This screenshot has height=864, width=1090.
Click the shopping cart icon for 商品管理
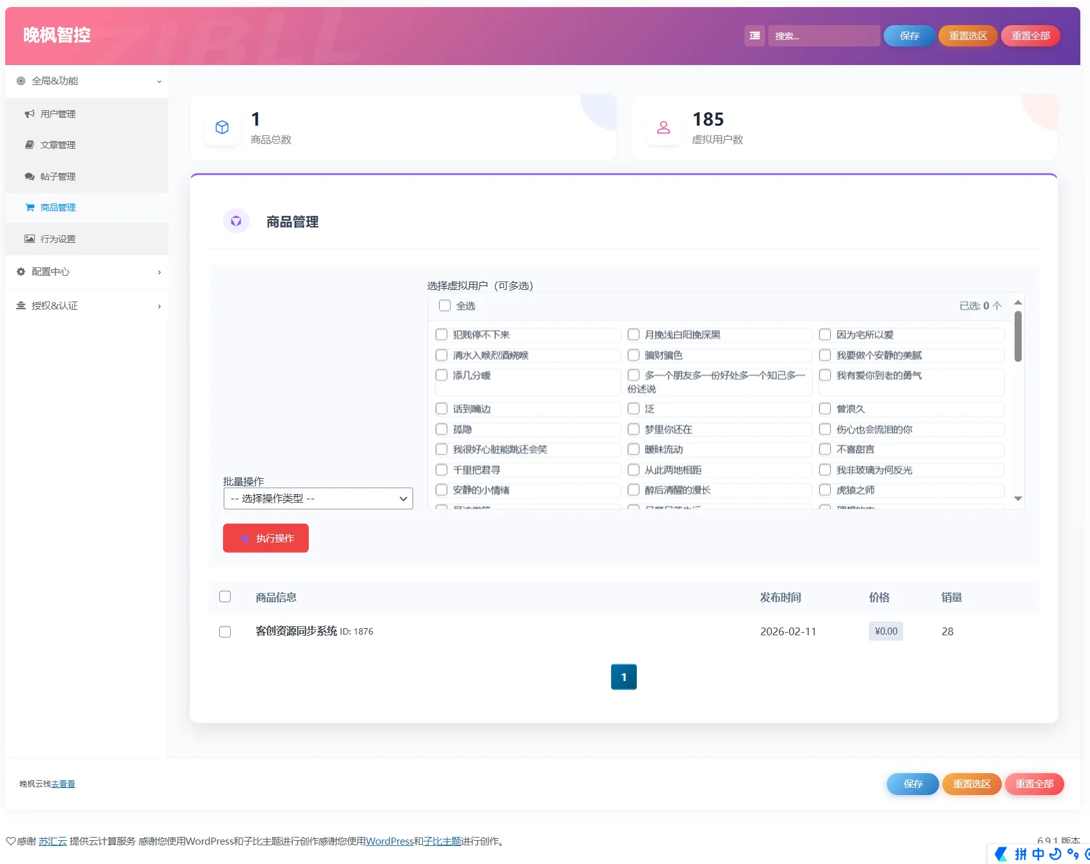[x=30, y=207]
